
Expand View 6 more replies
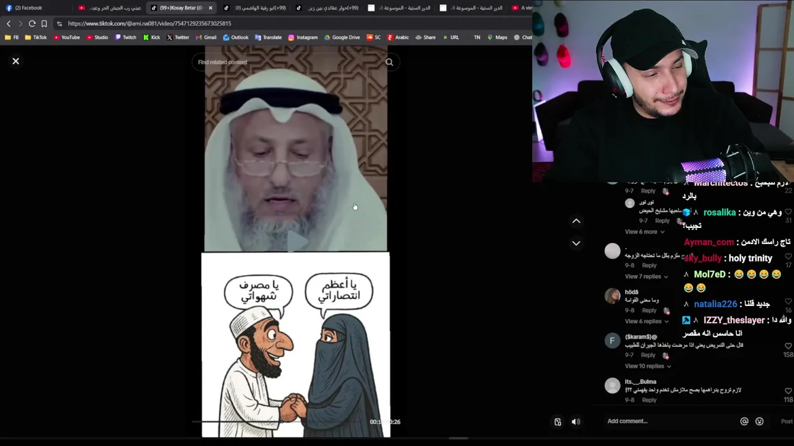[x=644, y=232]
